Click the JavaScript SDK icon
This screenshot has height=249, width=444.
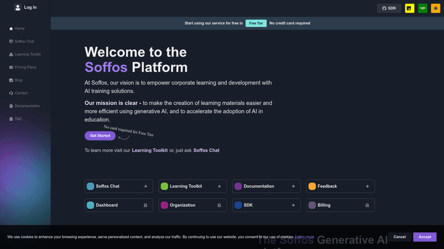click(x=409, y=8)
